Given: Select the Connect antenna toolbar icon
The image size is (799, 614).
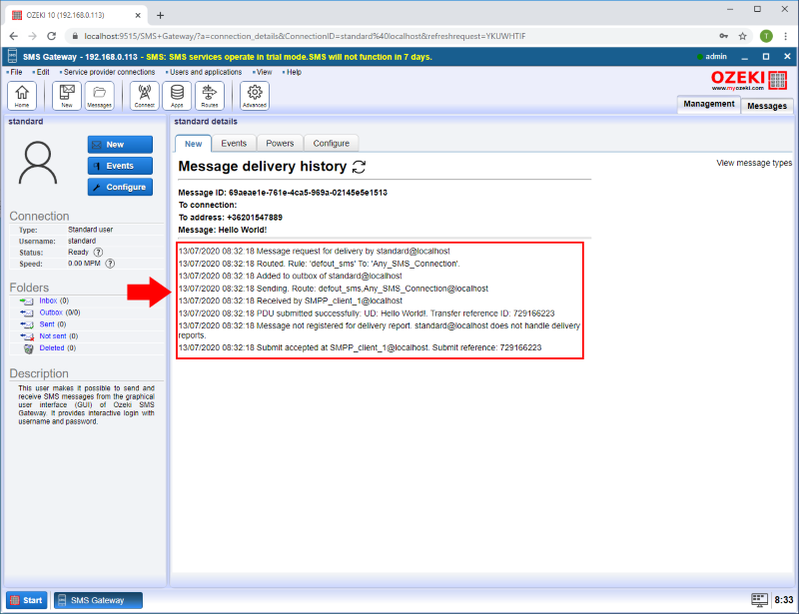Looking at the screenshot, I should (144, 95).
